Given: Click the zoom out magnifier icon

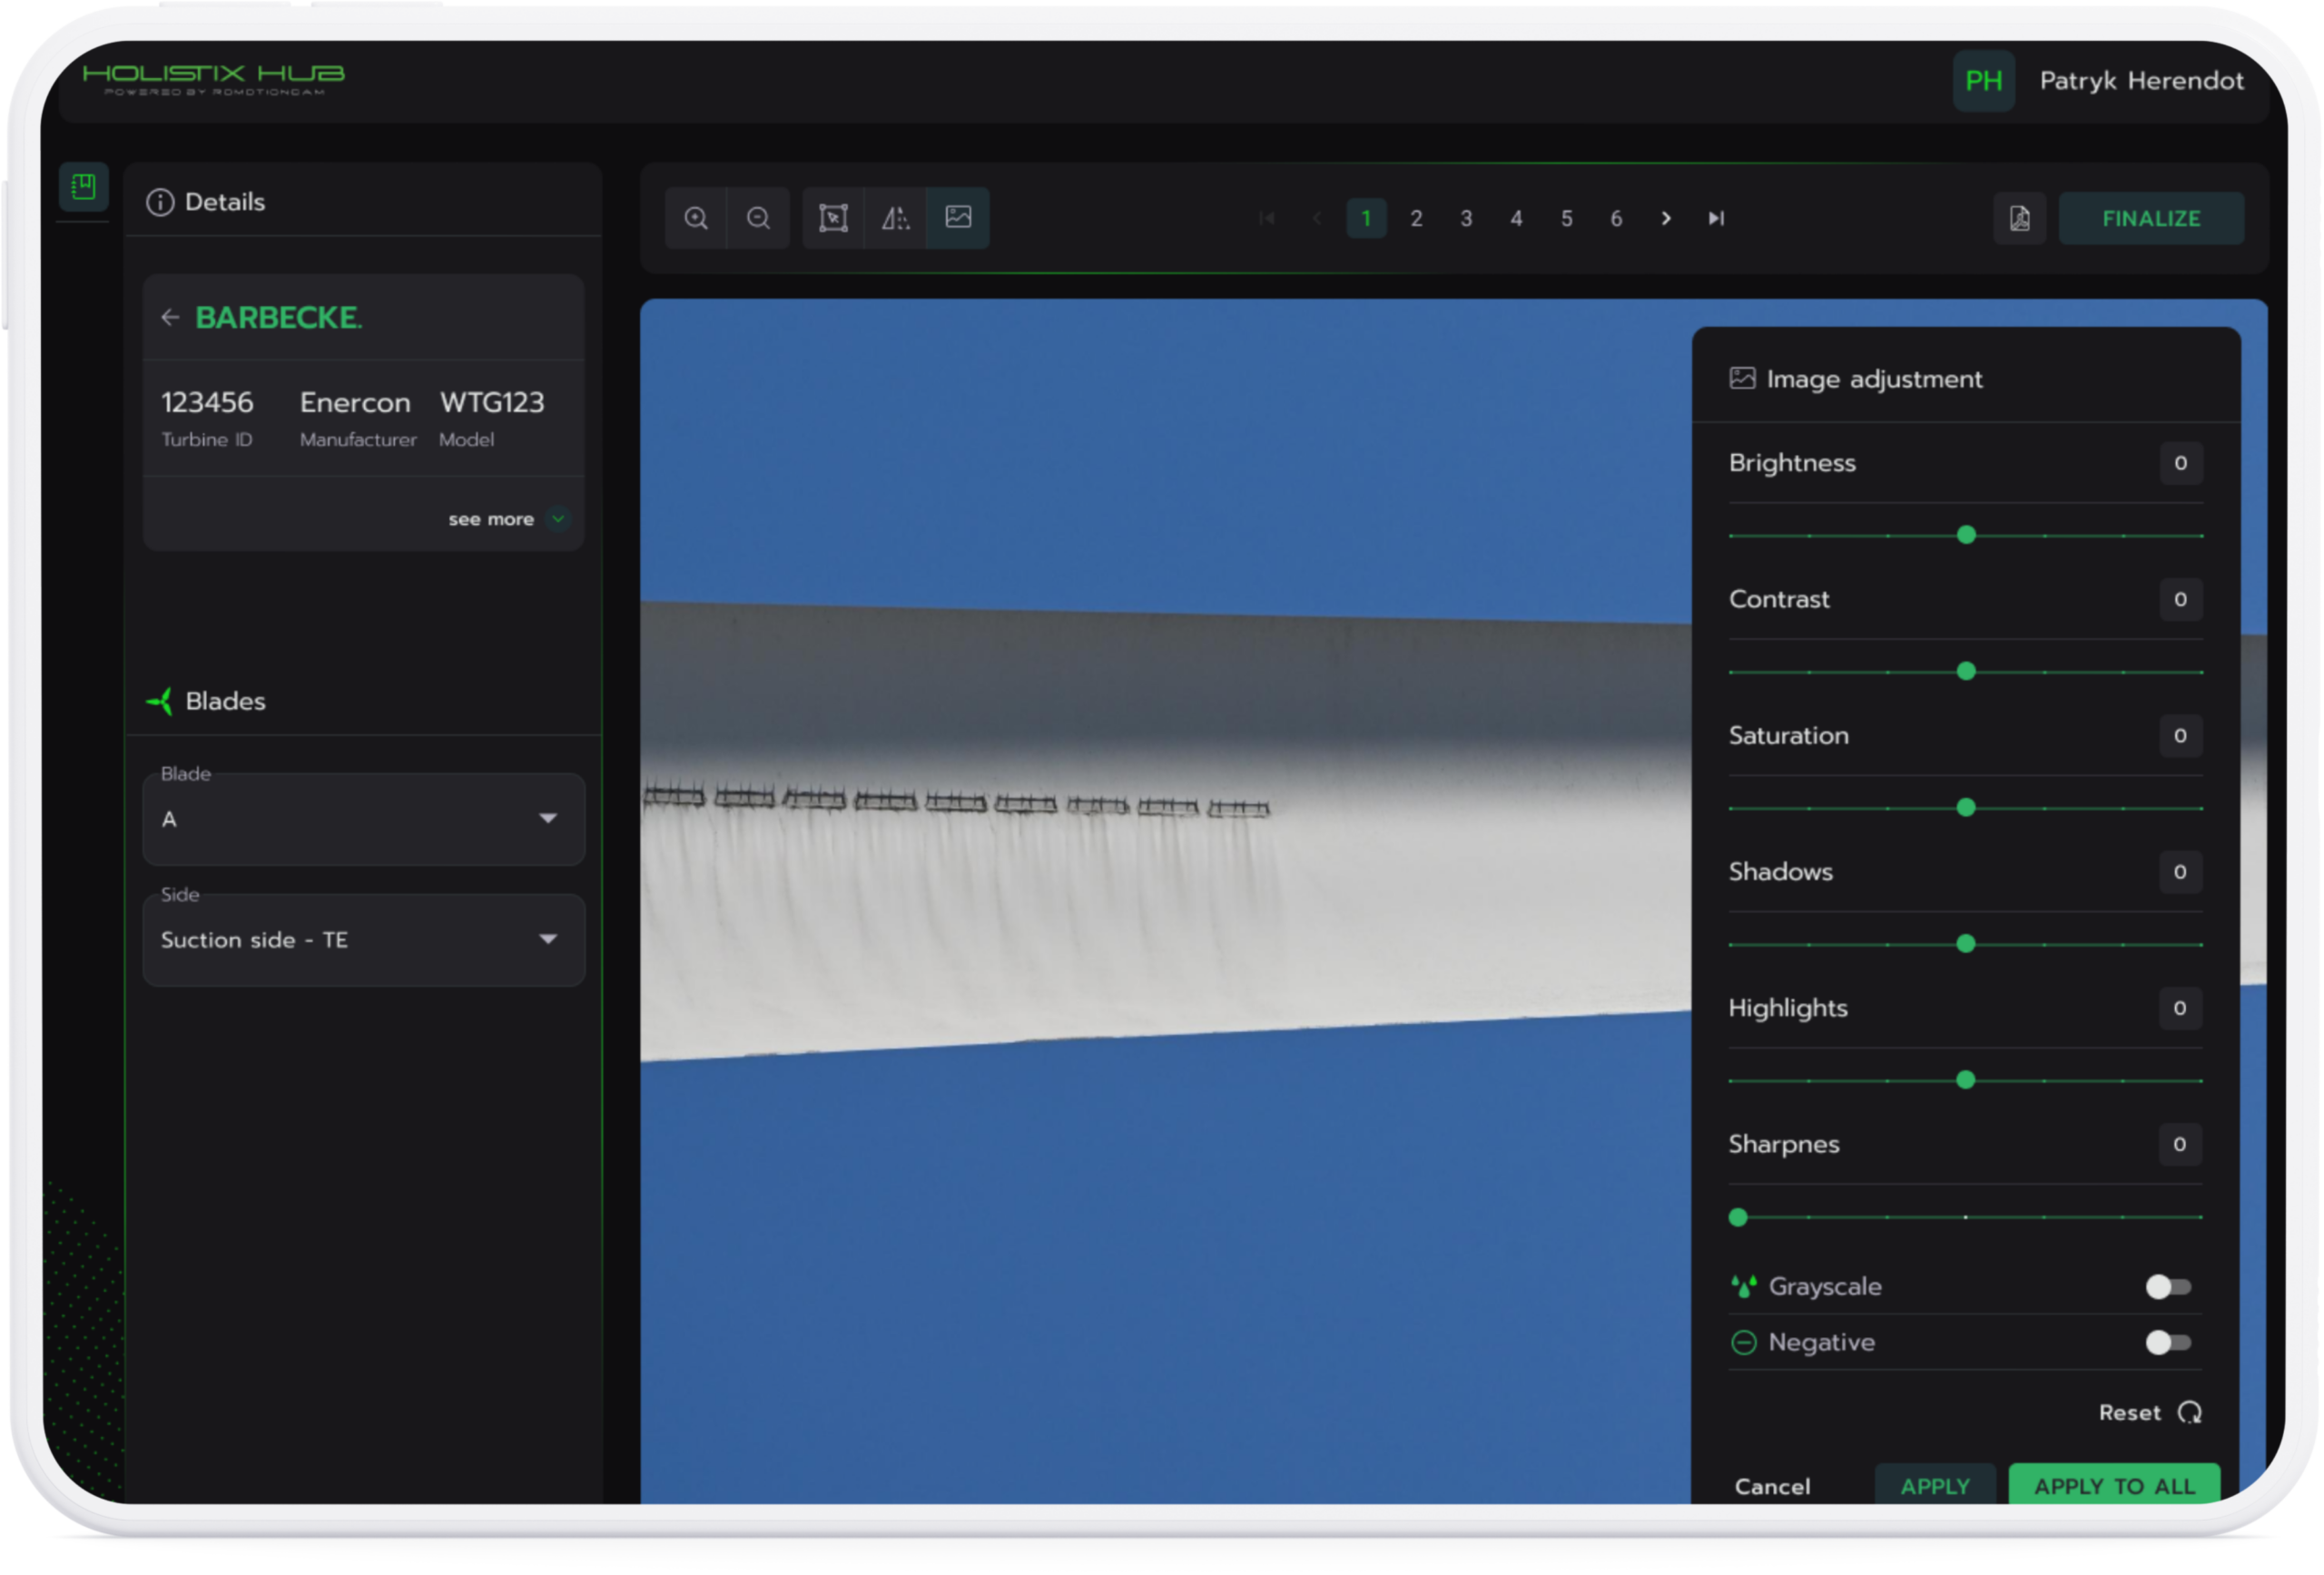Looking at the screenshot, I should click(x=758, y=218).
